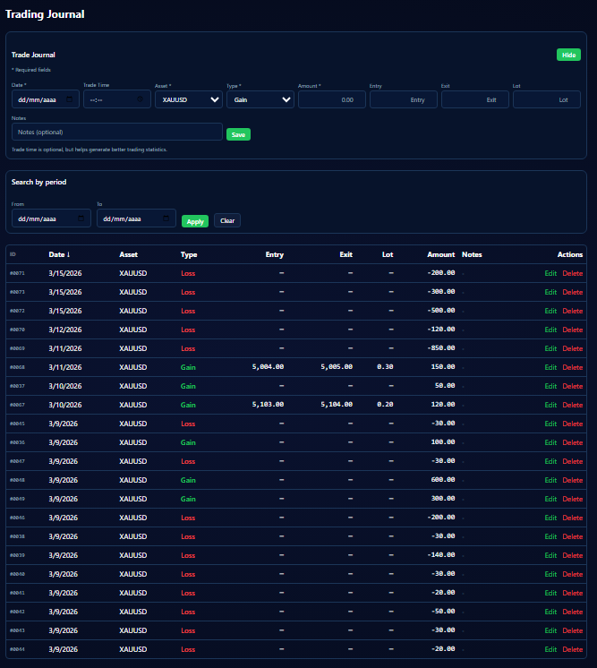
Task: Open the Asset XAUUSD dropdown
Action: [x=189, y=99]
